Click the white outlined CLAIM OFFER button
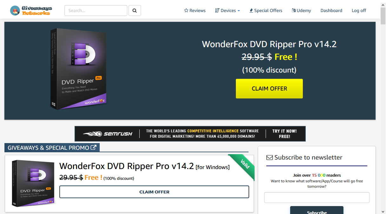Viewport: 386px width, 214px height. [x=154, y=192]
